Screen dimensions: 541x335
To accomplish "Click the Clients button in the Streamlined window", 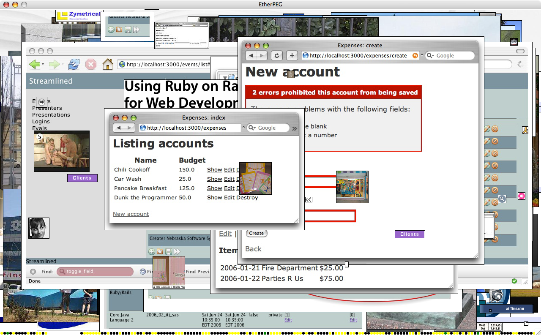I will click(x=82, y=178).
